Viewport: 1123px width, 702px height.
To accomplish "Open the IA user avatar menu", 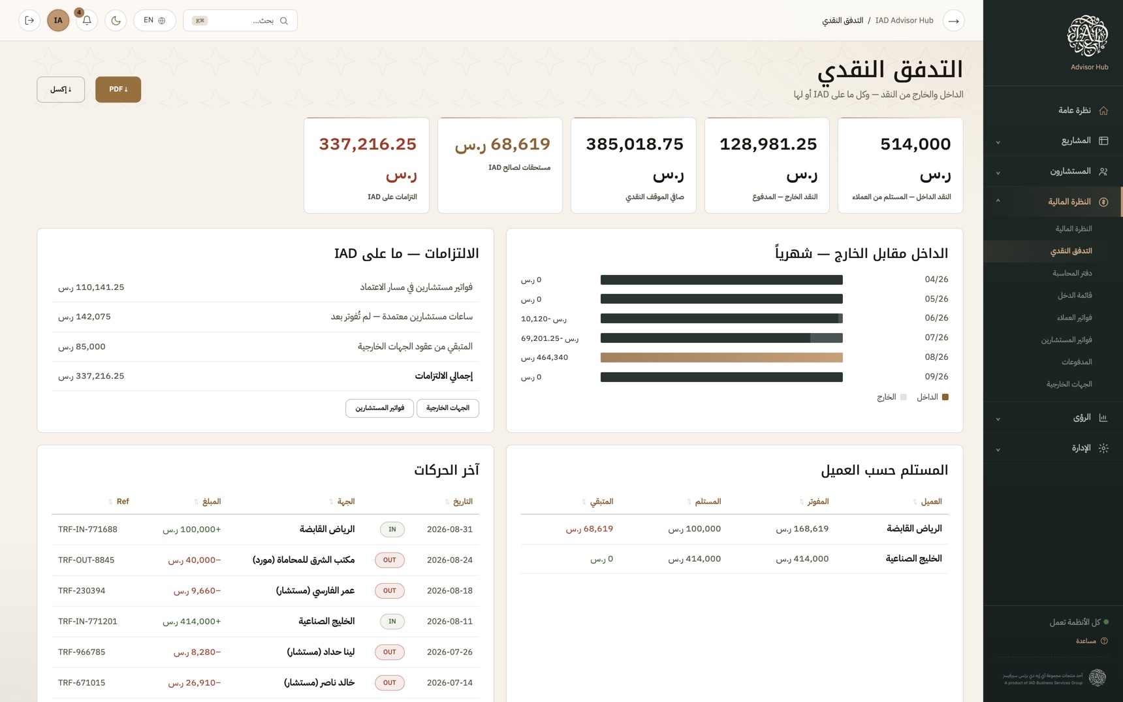I will pos(58,20).
